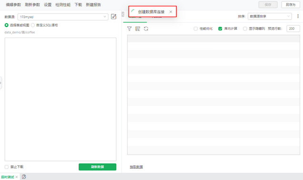This screenshot has height=180, width=303.
Task: Close the 超时测试 bottom tab
Action: coord(17,177)
